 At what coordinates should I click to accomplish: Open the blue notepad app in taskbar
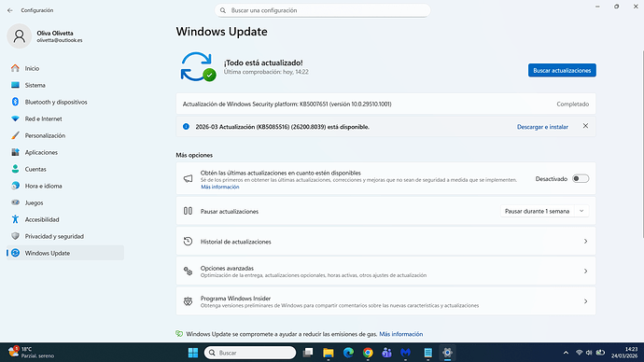pos(427,353)
